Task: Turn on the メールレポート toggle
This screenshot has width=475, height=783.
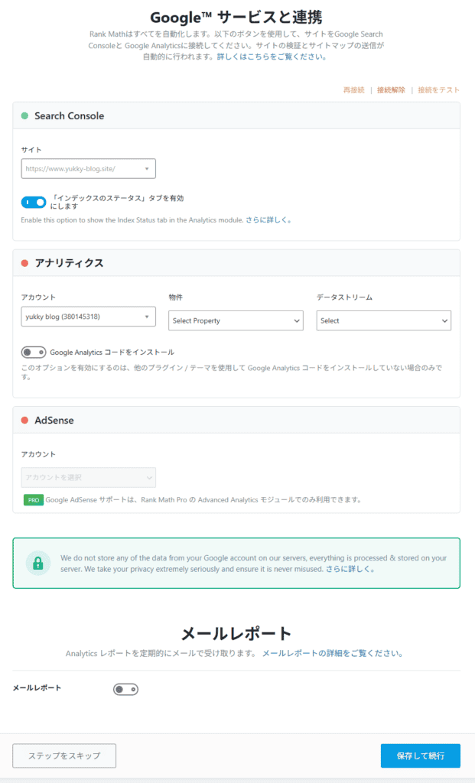Action: point(125,689)
